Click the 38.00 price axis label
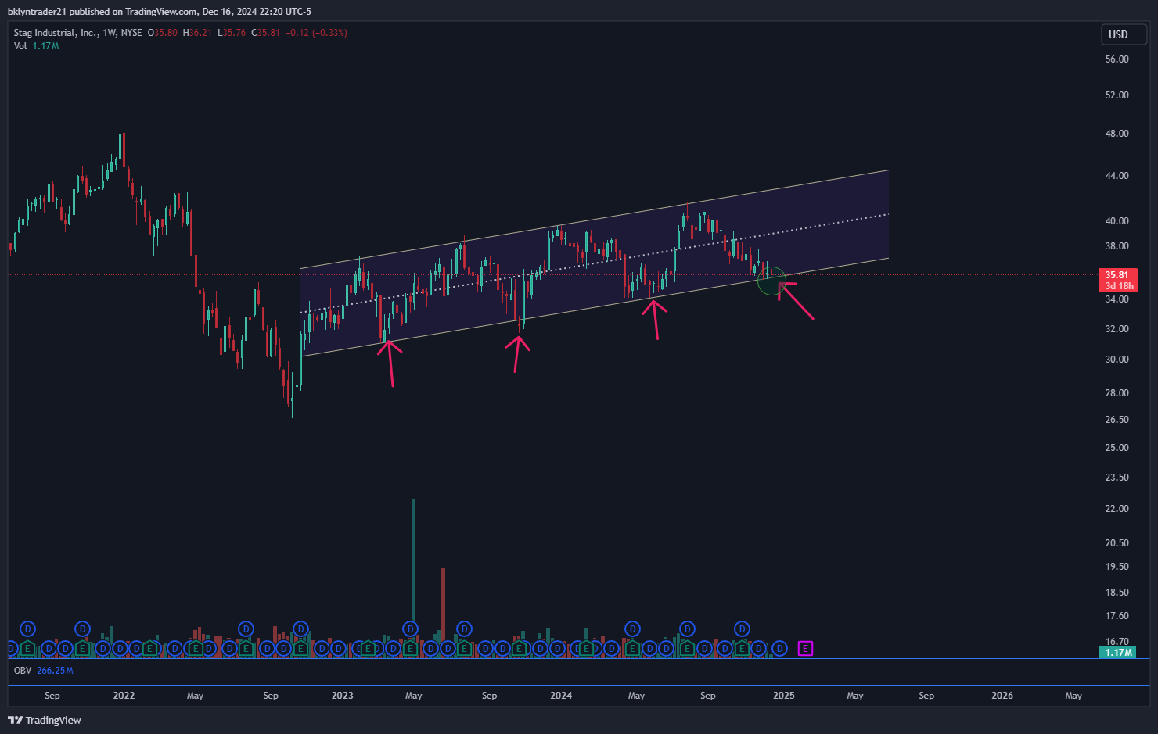The image size is (1158, 734). [x=1117, y=246]
